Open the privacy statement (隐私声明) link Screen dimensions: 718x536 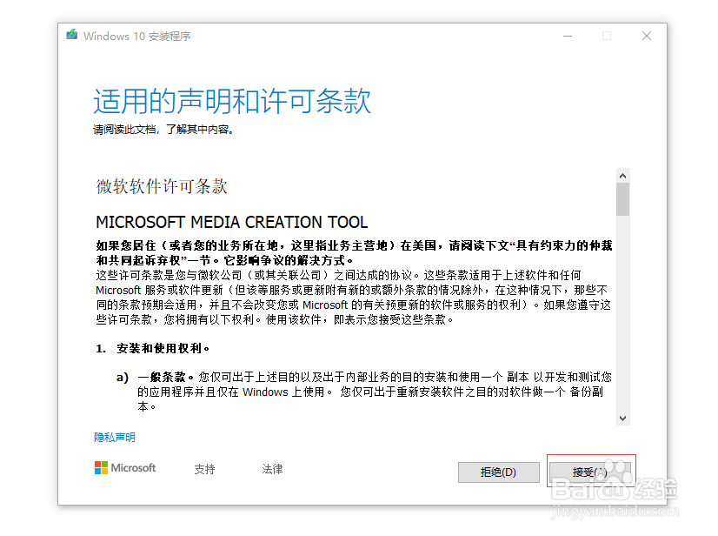[115, 437]
